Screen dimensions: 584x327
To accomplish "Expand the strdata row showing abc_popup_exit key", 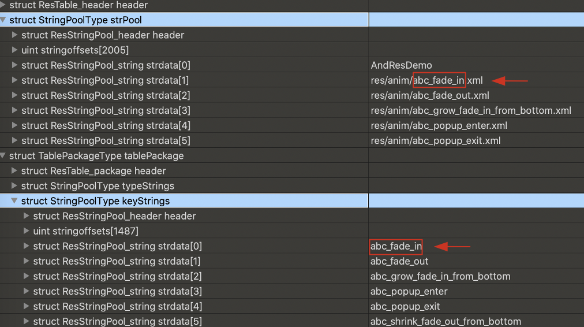I will [x=27, y=307].
